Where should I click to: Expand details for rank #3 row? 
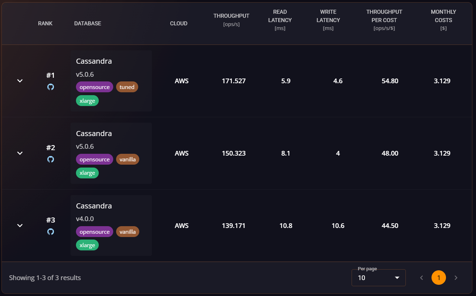point(20,226)
